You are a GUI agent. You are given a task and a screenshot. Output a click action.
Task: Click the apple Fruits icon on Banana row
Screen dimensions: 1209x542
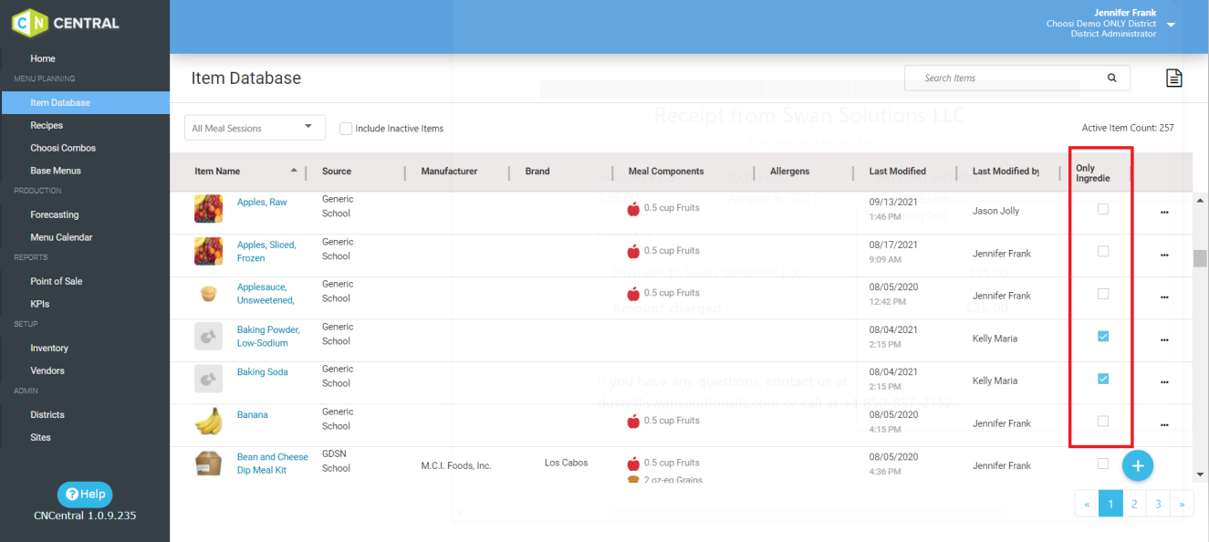633,420
